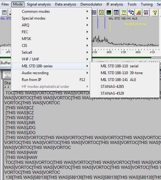
Task: Open the red-green bar level meter icon
Action: point(139,12)
